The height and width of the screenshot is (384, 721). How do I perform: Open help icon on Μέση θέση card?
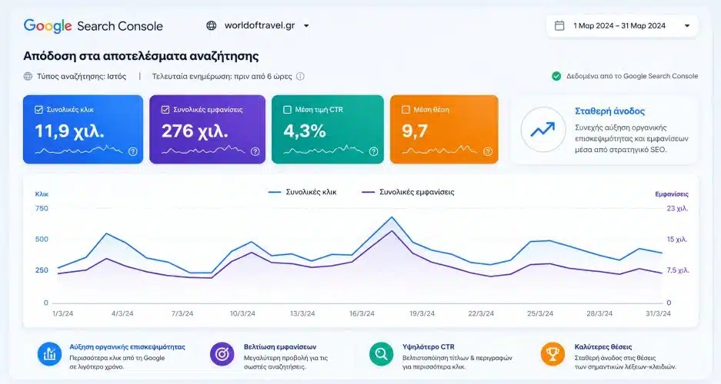[488, 151]
